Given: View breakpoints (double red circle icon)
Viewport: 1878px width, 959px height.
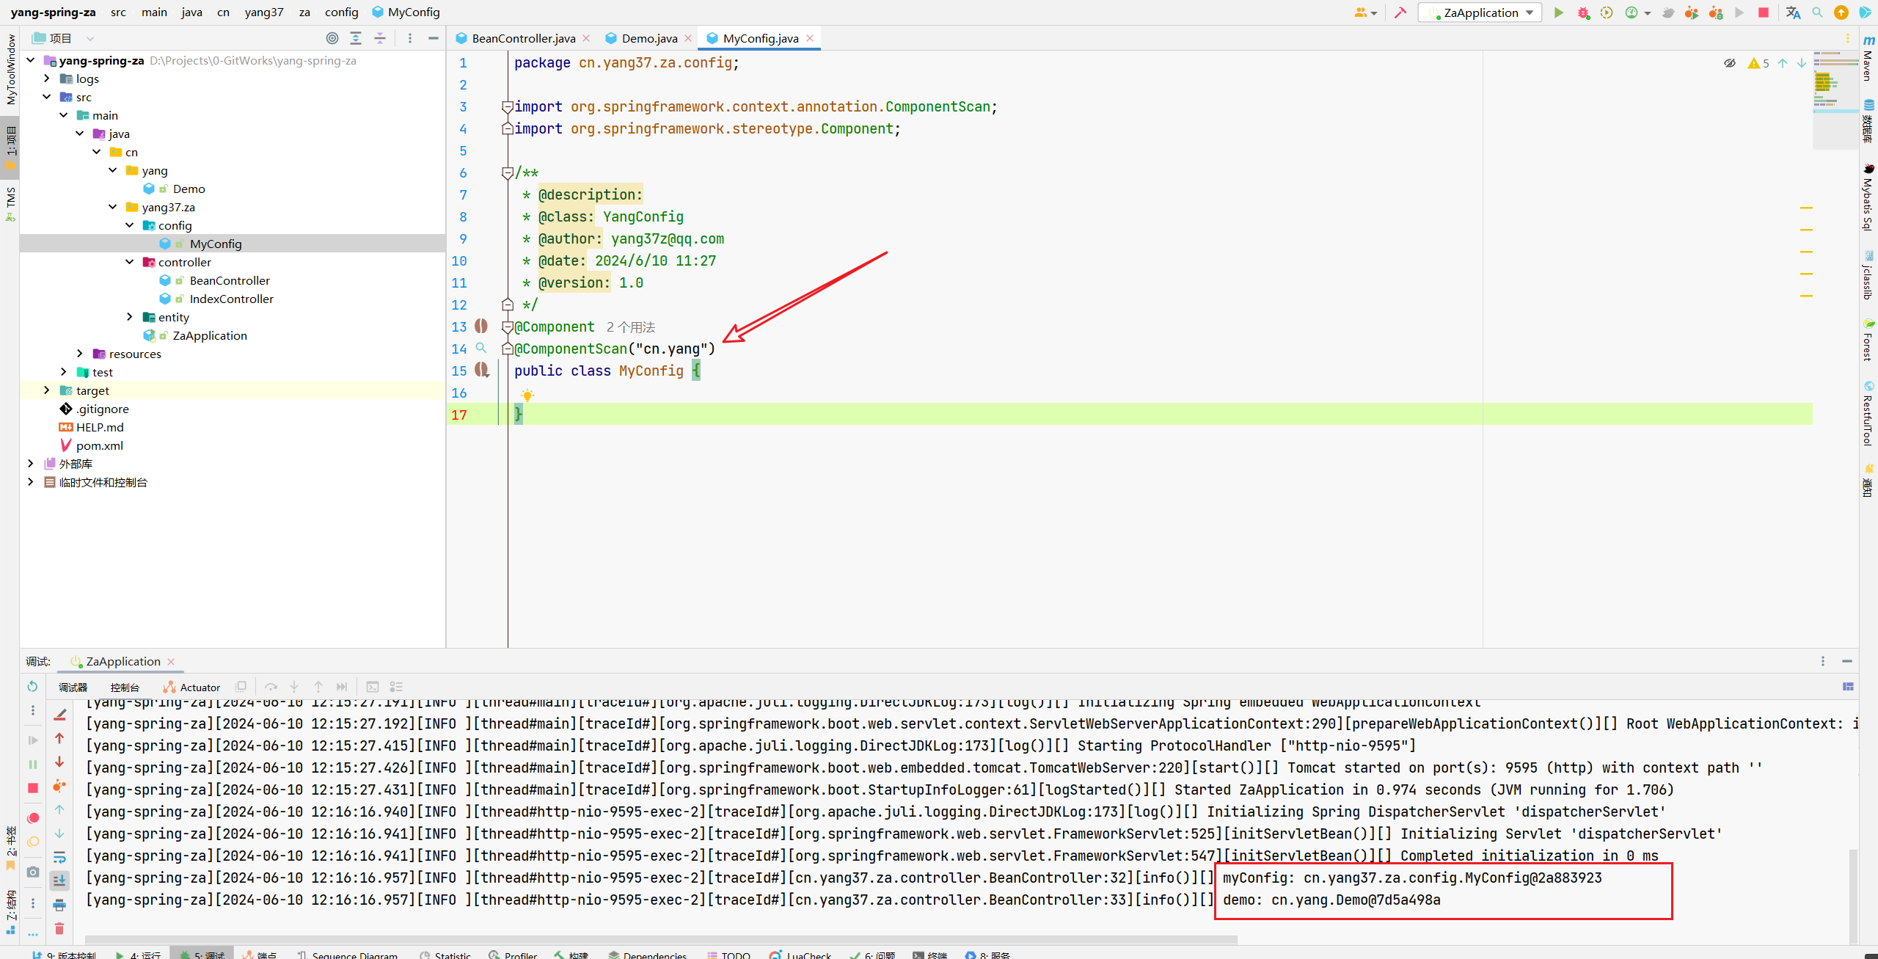Looking at the screenshot, I should click(x=33, y=818).
